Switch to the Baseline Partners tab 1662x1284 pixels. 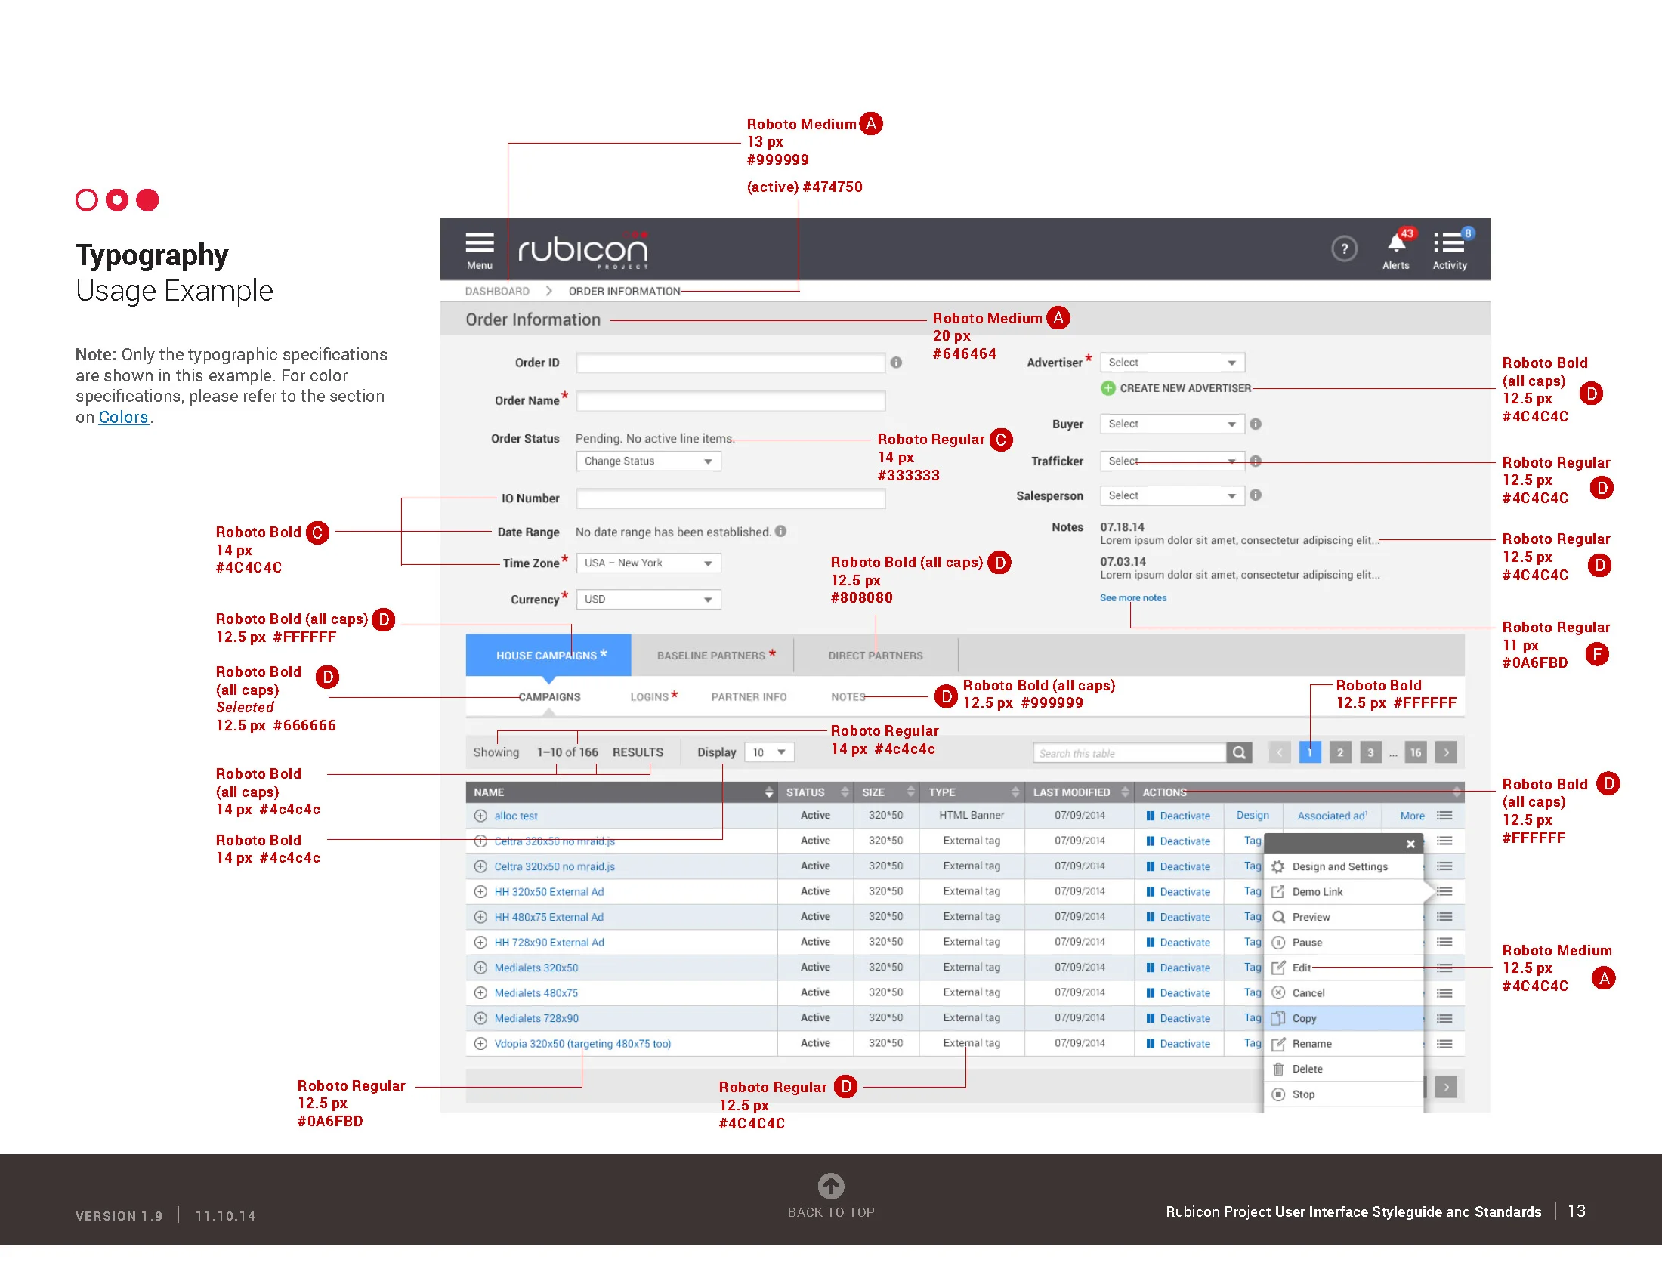(713, 656)
